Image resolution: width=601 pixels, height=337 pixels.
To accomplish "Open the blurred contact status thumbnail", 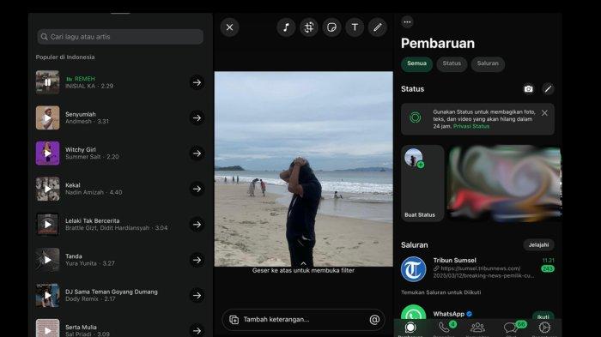I will pyautogui.click(x=505, y=183).
